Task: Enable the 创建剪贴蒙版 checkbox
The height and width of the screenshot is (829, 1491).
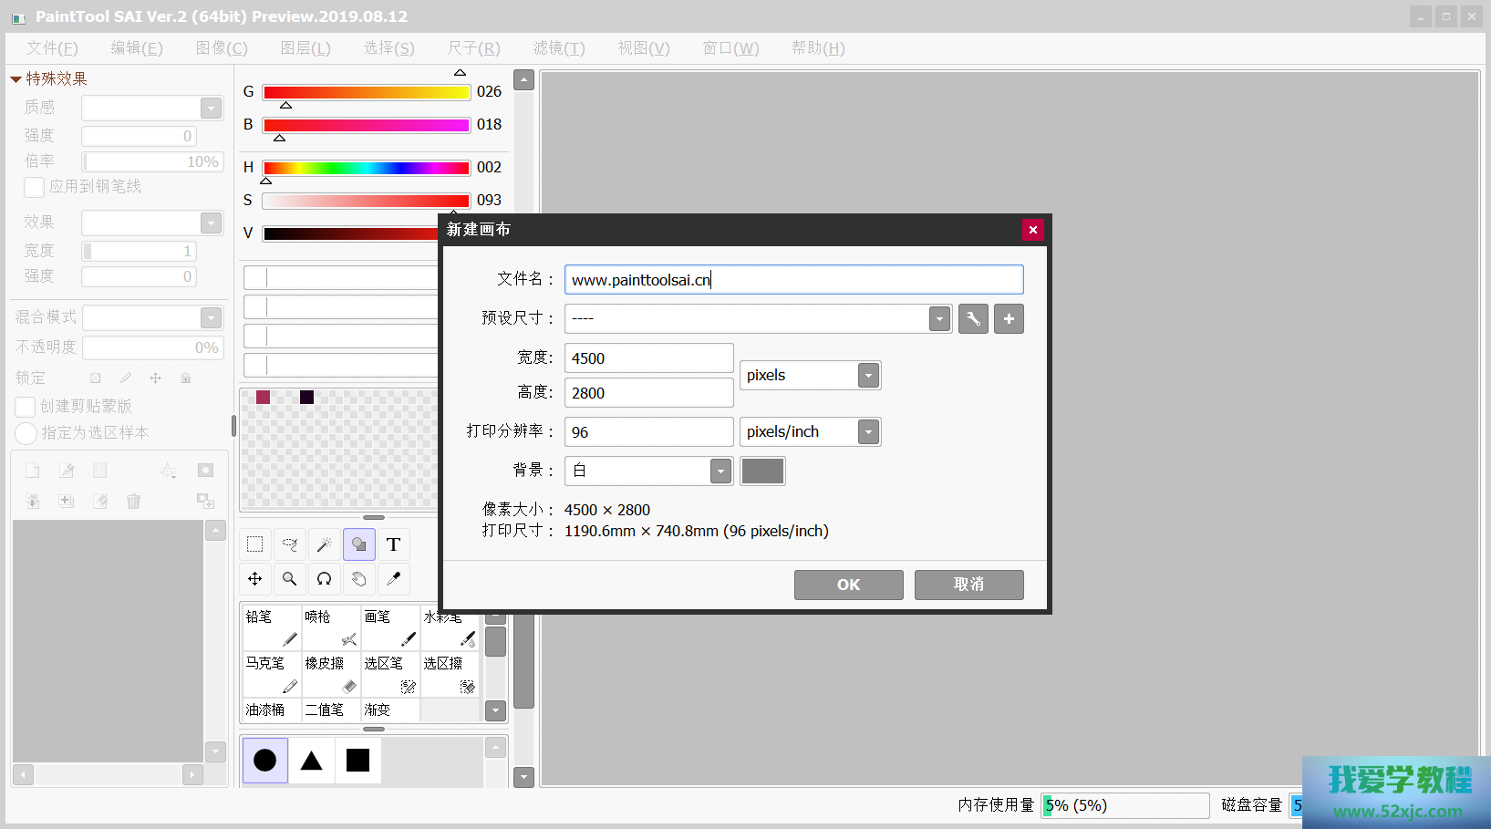Action: coord(26,407)
